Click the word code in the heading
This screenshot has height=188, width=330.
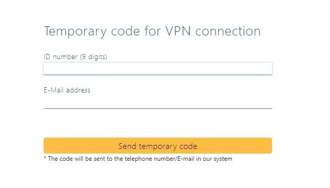pyautogui.click(x=125, y=31)
